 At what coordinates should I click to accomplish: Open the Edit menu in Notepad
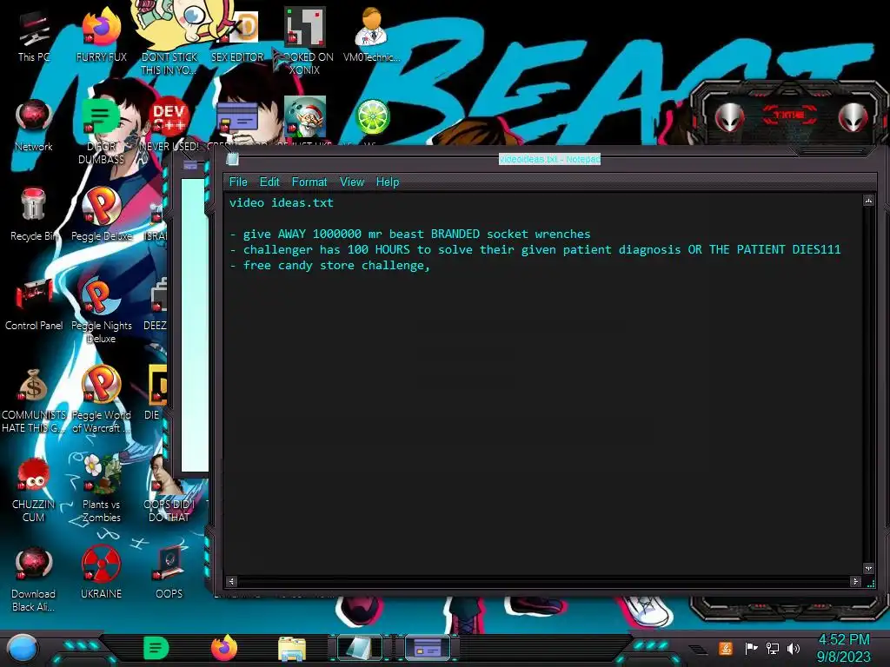pyautogui.click(x=269, y=182)
